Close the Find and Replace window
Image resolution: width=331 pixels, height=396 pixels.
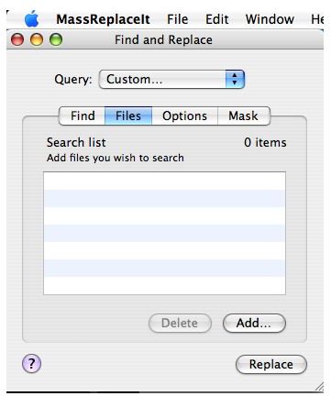click(17, 39)
